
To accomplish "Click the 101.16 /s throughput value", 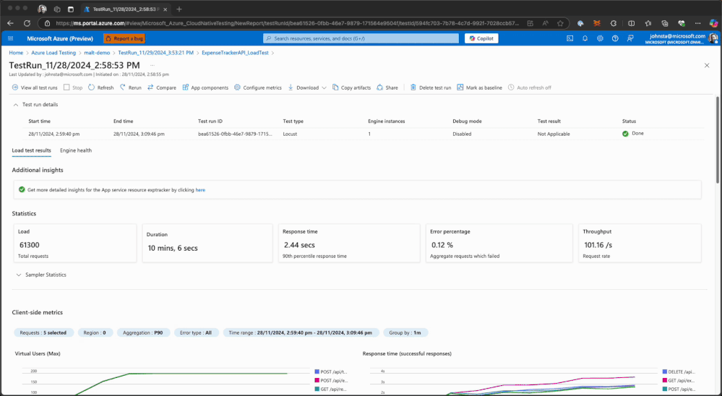I will 598,245.
